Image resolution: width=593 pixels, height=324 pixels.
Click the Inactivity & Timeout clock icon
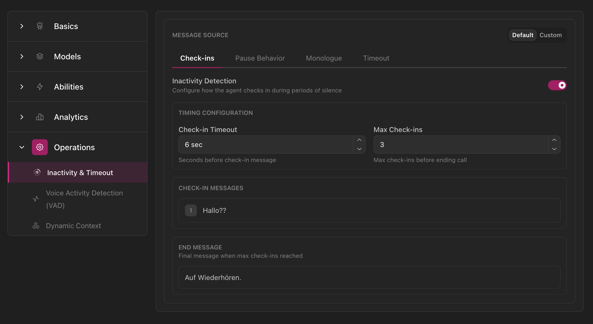[x=37, y=172]
